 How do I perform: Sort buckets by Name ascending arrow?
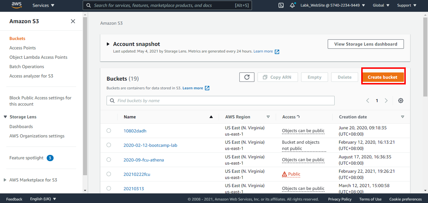click(x=211, y=117)
